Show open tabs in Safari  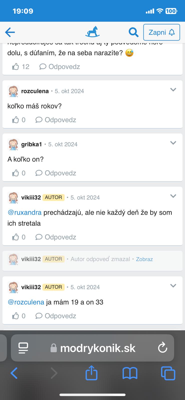(x=168, y=373)
